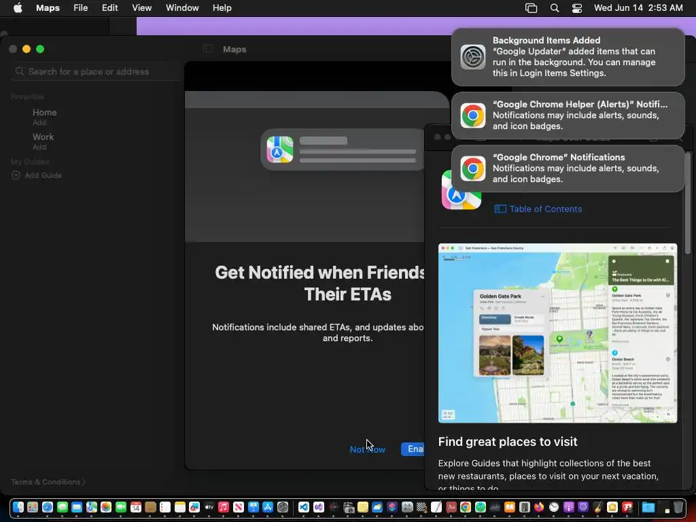Open FaceTime from the Dock

pyautogui.click(x=121, y=507)
